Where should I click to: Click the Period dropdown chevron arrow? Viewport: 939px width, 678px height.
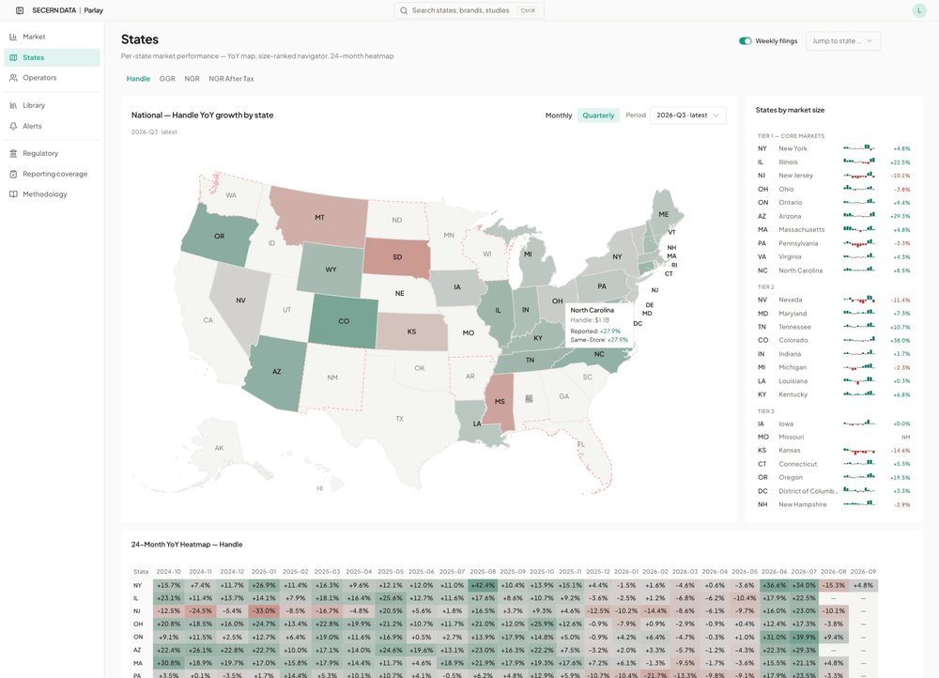click(x=716, y=115)
